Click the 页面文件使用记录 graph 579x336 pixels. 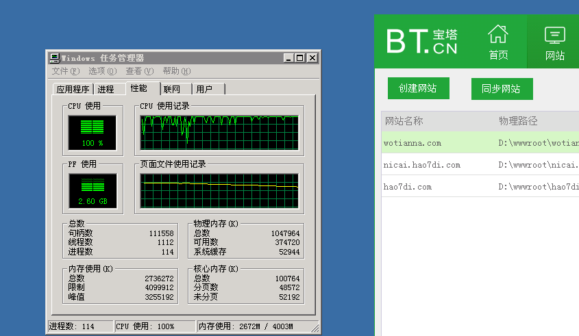click(219, 191)
